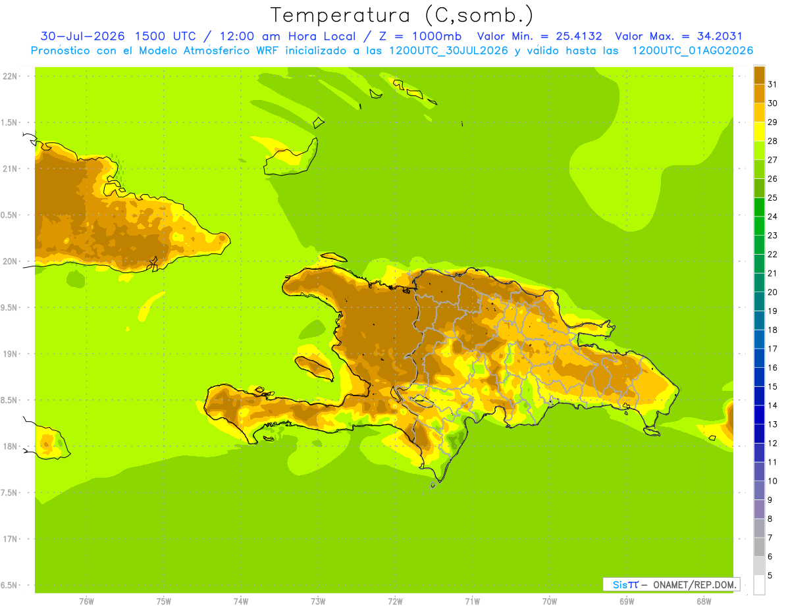This screenshot has width=790, height=610.
Task: Click the "13" colorbar label
Action: pyautogui.click(x=772, y=424)
